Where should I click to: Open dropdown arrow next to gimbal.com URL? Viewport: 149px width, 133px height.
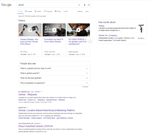coord(27,107)
